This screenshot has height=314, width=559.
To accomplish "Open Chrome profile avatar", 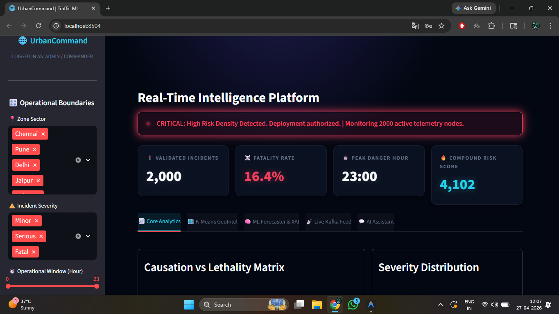I will coord(536,26).
